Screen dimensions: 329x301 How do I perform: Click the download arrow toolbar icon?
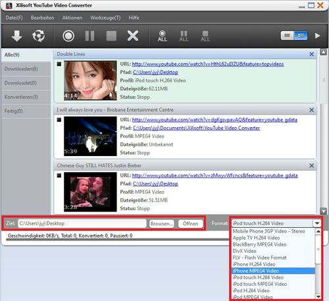pos(16,36)
